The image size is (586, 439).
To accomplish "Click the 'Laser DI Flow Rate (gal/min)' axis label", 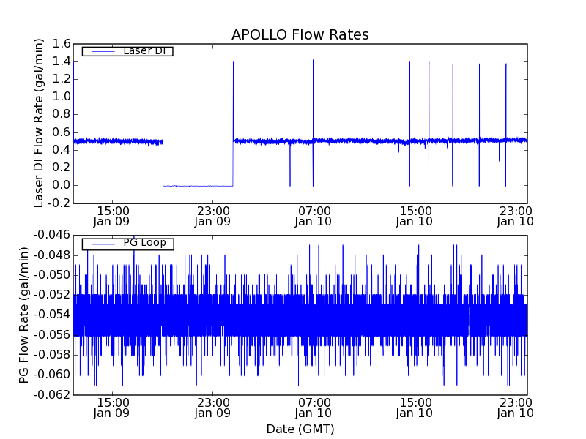I will click(39, 123).
